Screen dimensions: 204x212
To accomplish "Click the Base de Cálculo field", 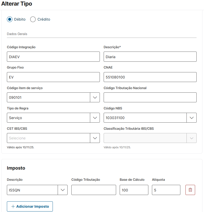I will pos(134,190).
